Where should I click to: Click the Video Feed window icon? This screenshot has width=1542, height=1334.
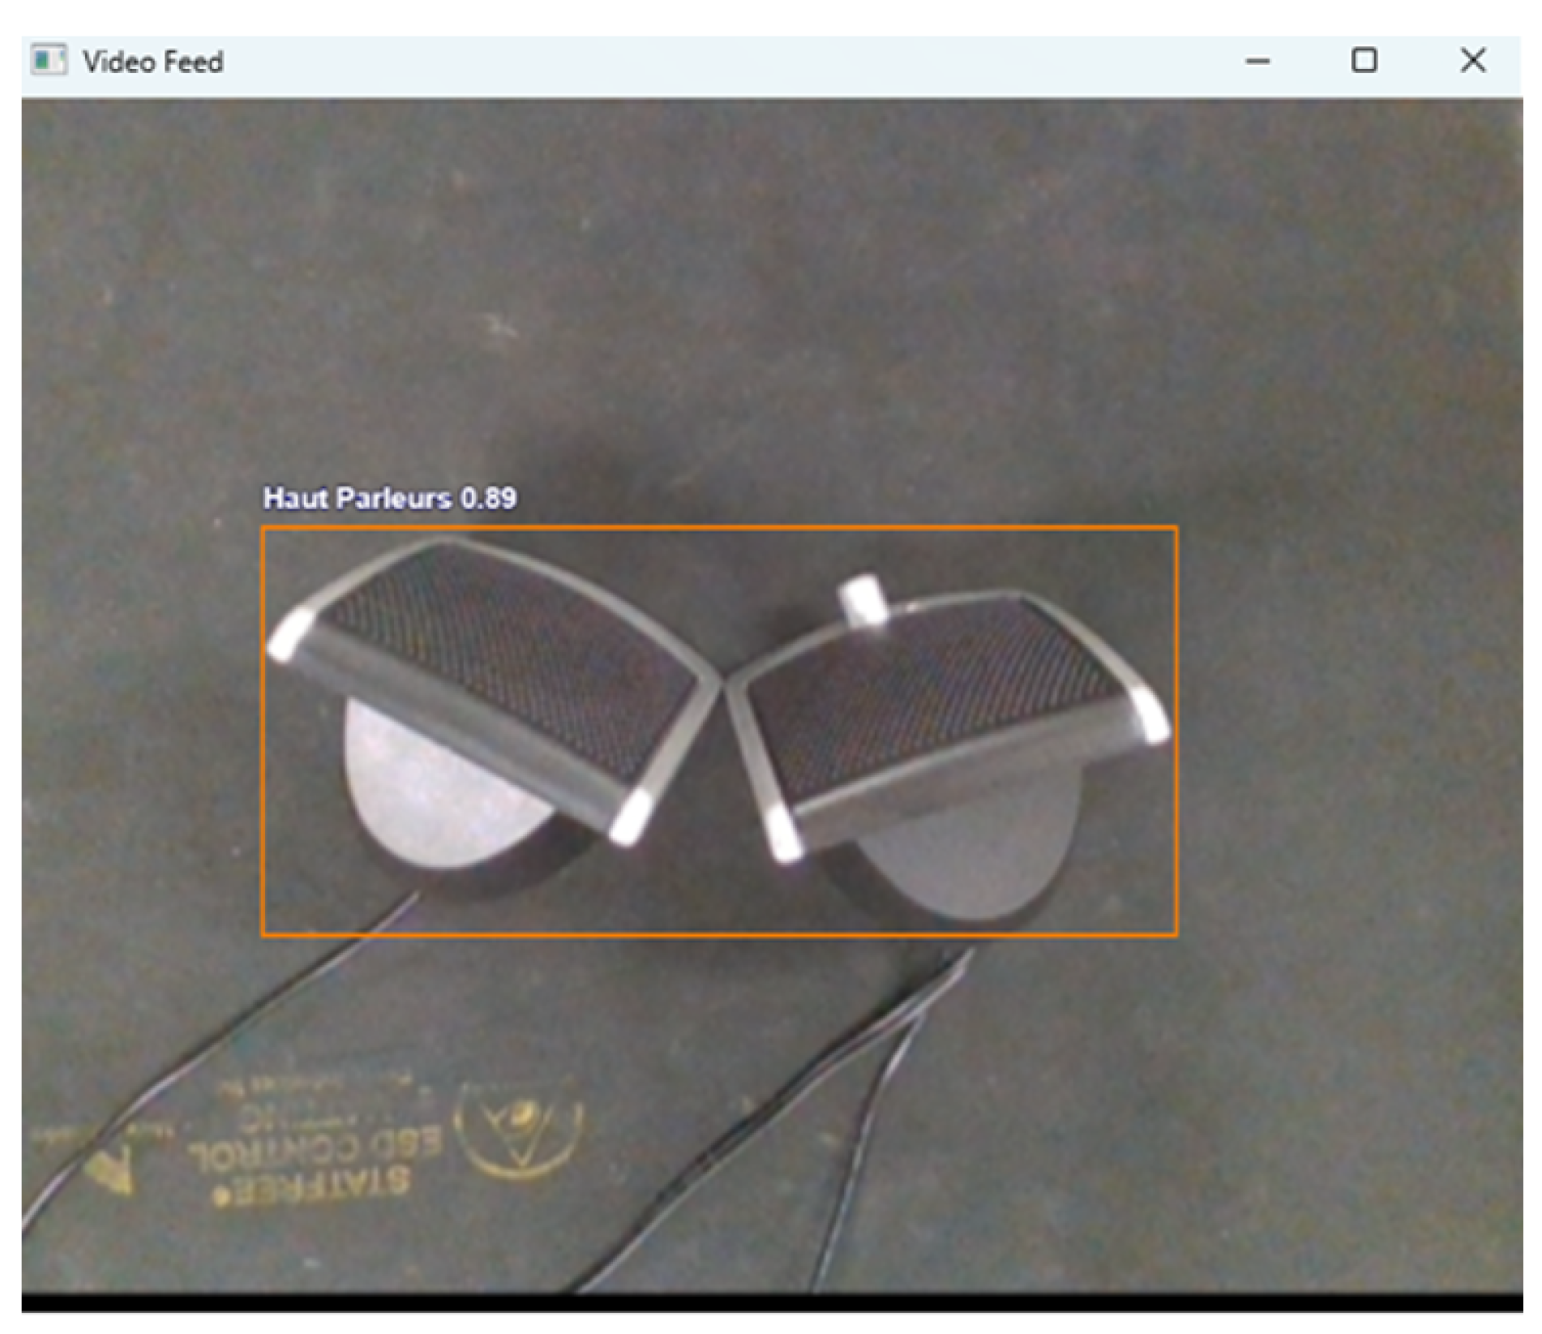[48, 61]
